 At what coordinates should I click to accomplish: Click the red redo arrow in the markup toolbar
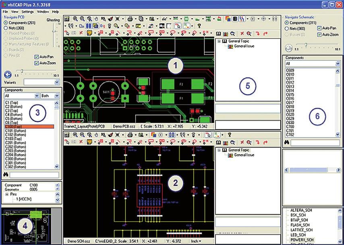[x=265, y=33]
